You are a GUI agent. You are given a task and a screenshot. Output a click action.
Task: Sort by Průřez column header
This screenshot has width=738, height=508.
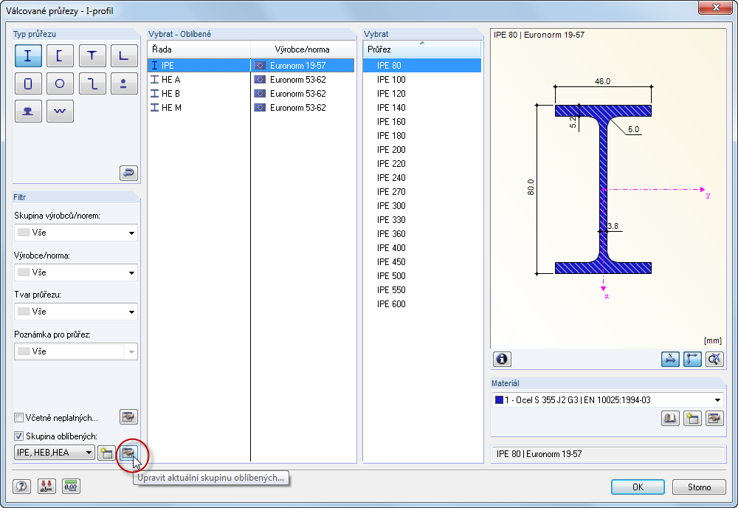[x=421, y=49]
